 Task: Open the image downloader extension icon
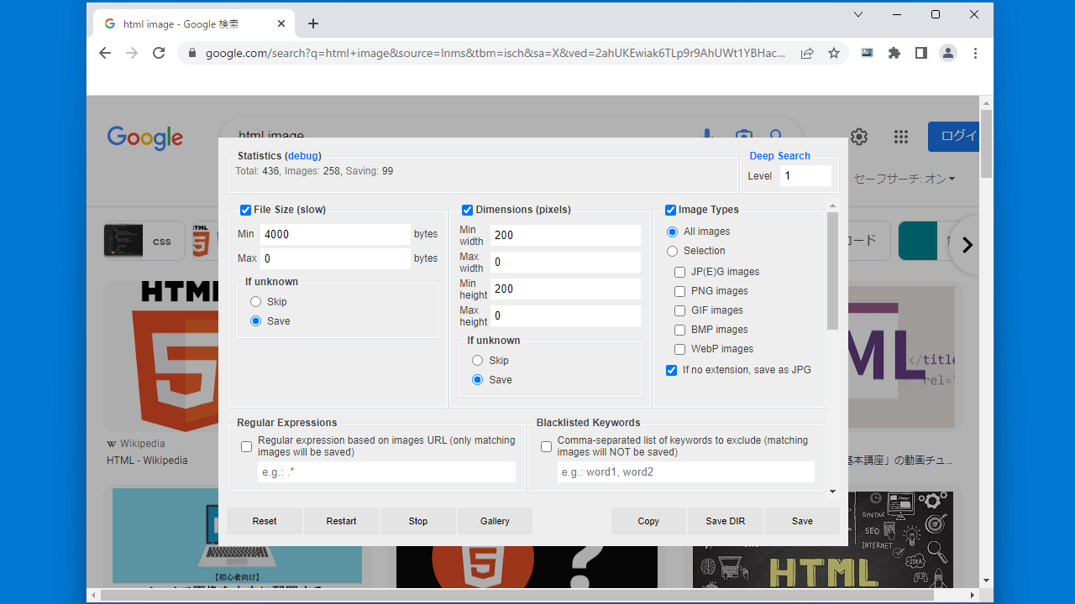868,53
